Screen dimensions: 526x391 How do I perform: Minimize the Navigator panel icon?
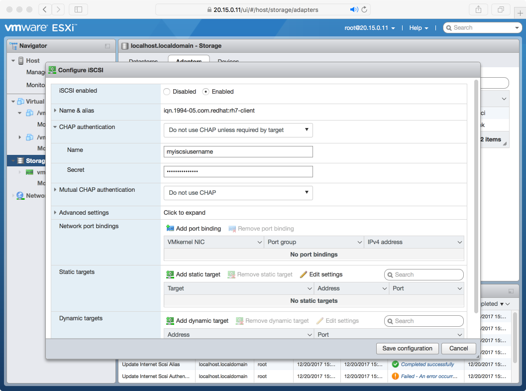[107, 46]
